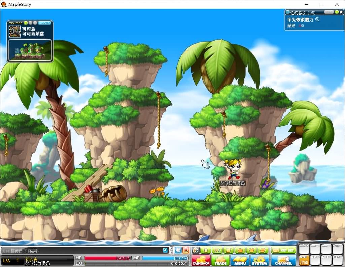Click the level display LV. 1
This screenshot has height=267, width=345.
pyautogui.click(x=11, y=261)
